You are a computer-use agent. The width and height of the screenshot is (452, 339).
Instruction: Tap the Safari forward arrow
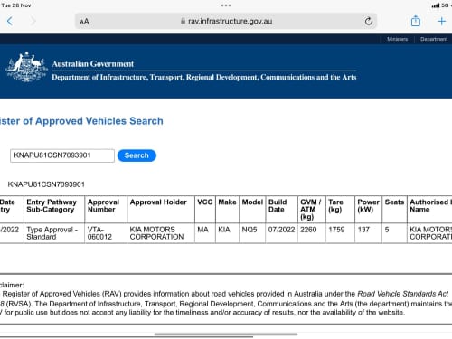(x=33, y=21)
